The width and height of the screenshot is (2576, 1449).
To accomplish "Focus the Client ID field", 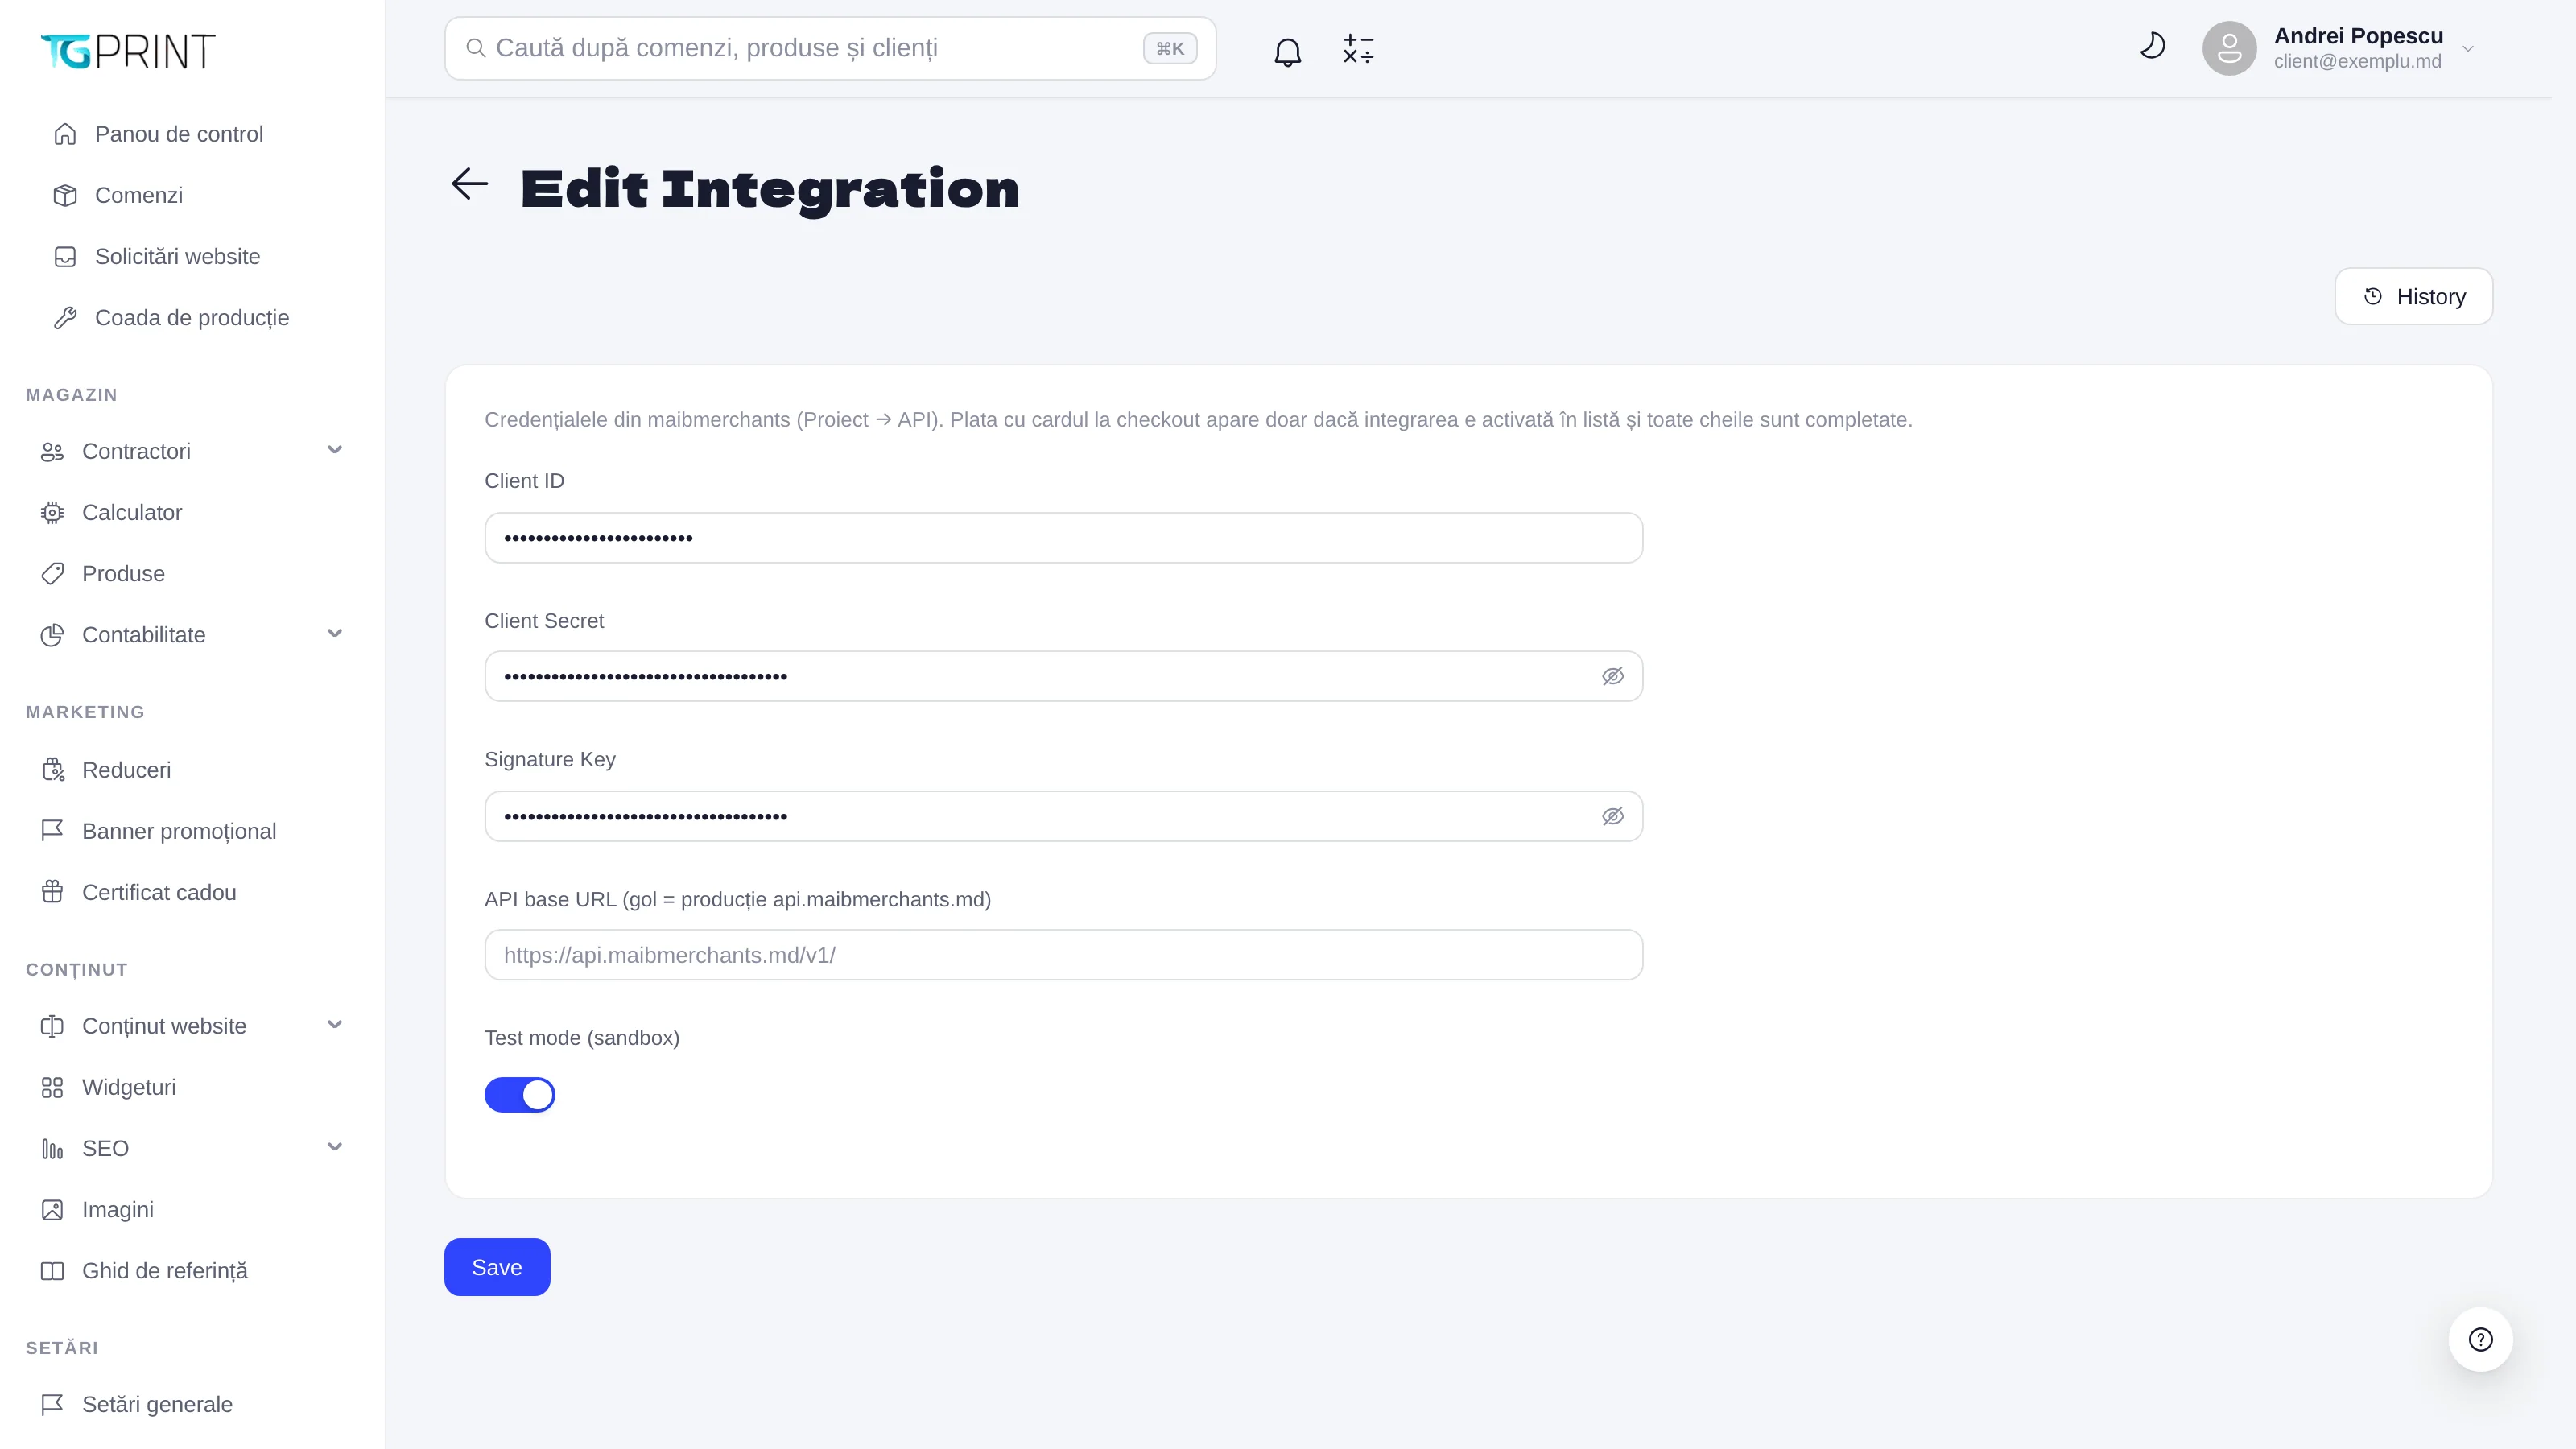I will pos(1063,538).
